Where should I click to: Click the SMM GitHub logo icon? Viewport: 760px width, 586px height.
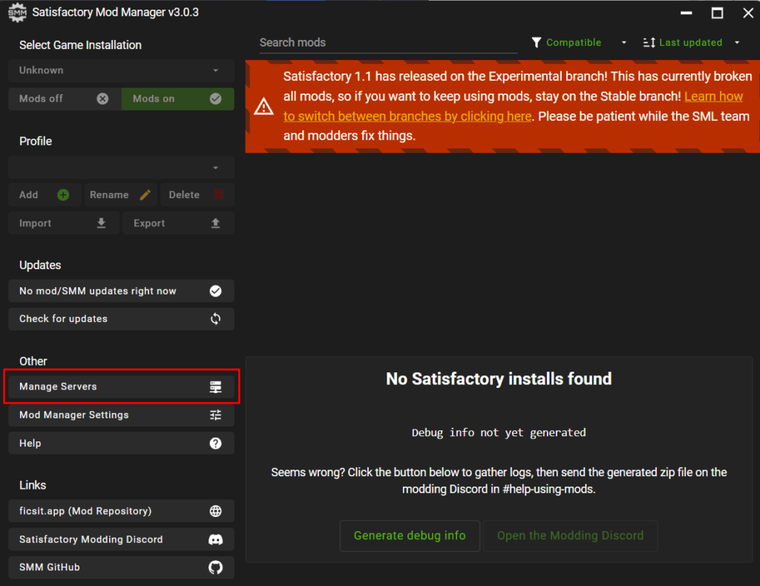pos(215,567)
